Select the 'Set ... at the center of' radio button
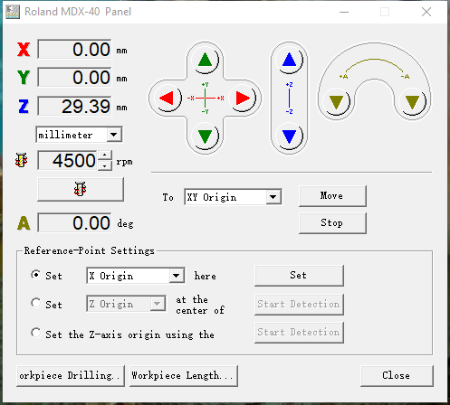Viewport: 450px width, 405px height. click(36, 303)
